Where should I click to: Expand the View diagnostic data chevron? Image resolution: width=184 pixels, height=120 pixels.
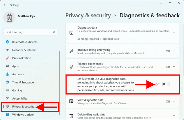pos(174,101)
